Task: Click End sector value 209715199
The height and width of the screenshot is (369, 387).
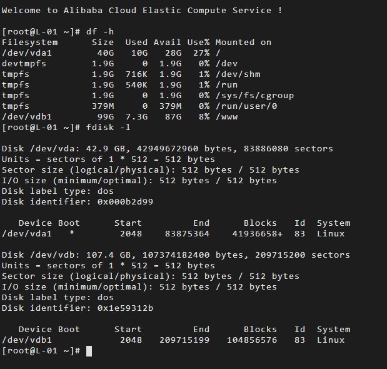Action: click(184, 340)
